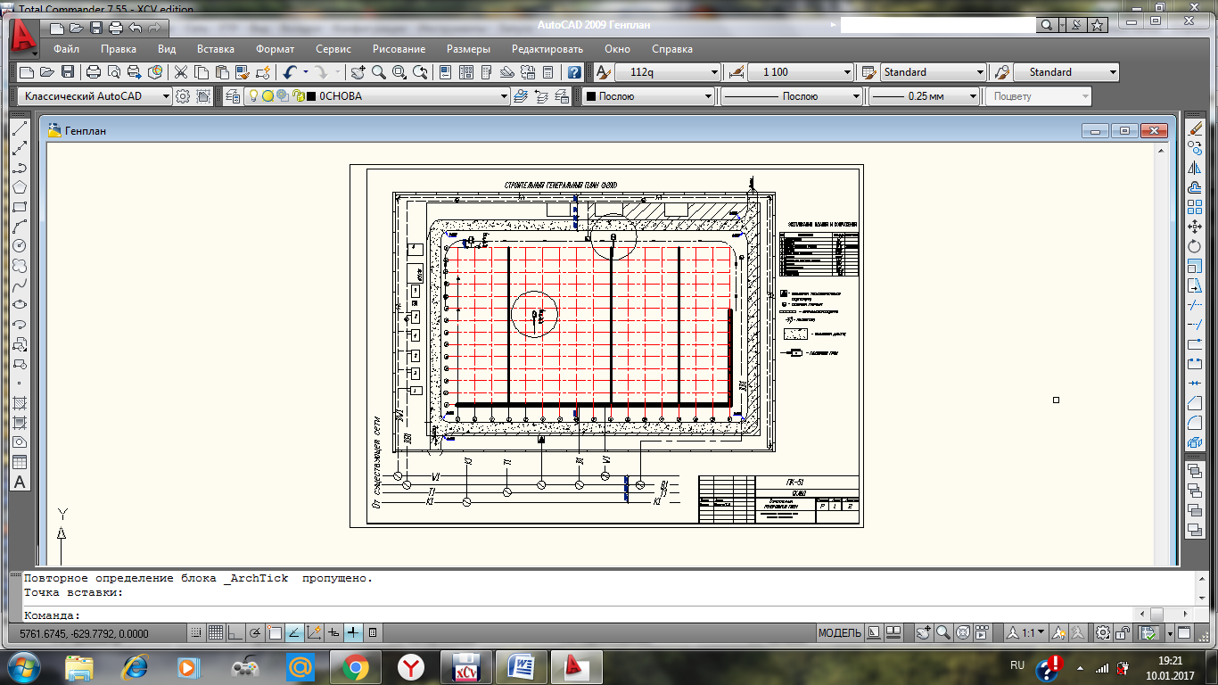Toggle Object Snap Tracking in status bar
This screenshot has height=685, width=1218.
tap(294, 632)
